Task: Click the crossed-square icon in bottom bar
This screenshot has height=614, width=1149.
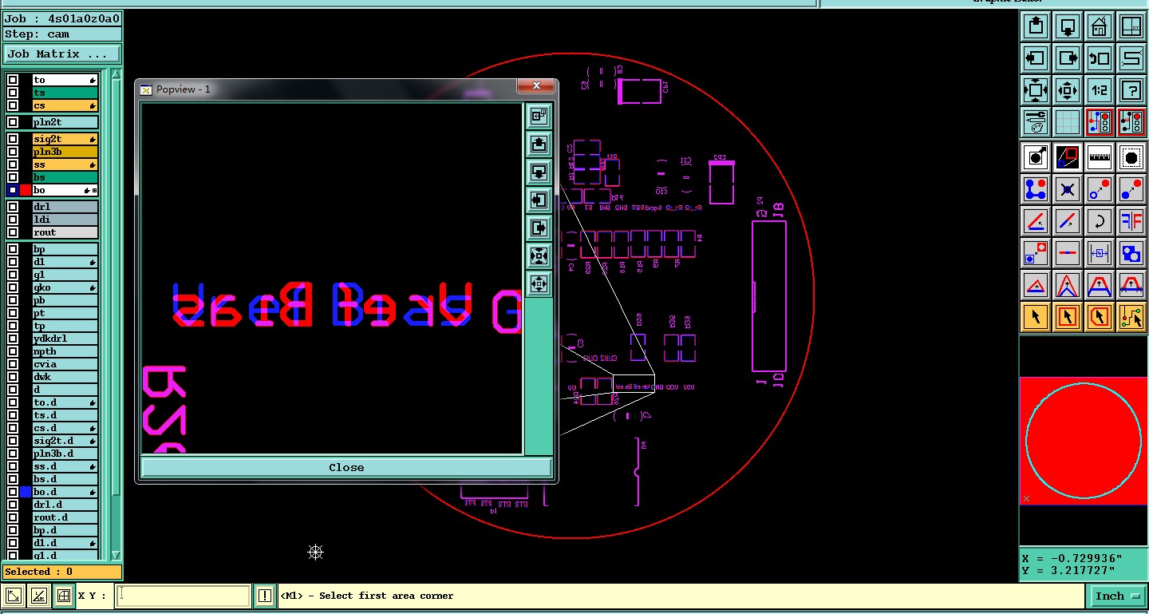Action: pos(64,596)
